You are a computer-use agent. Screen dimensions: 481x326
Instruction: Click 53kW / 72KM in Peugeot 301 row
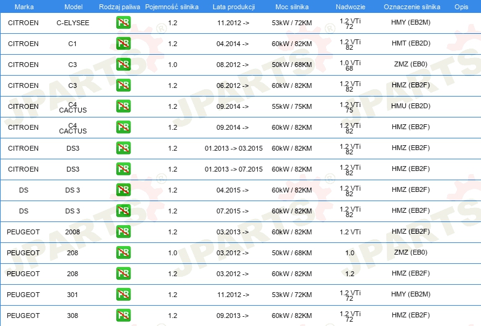click(x=292, y=295)
